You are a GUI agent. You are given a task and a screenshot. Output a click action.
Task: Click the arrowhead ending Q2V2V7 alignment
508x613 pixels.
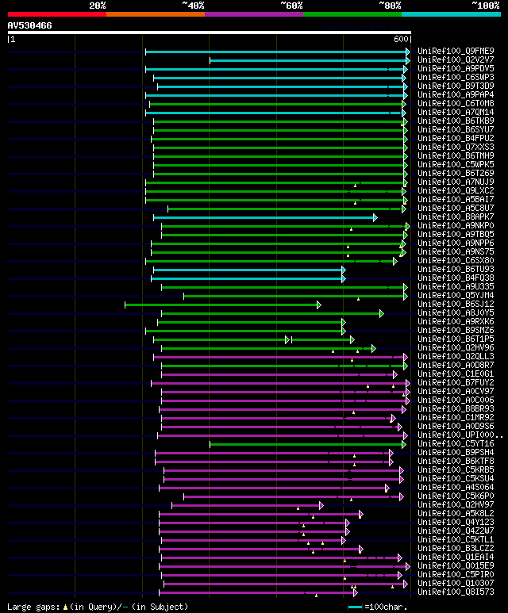click(408, 60)
